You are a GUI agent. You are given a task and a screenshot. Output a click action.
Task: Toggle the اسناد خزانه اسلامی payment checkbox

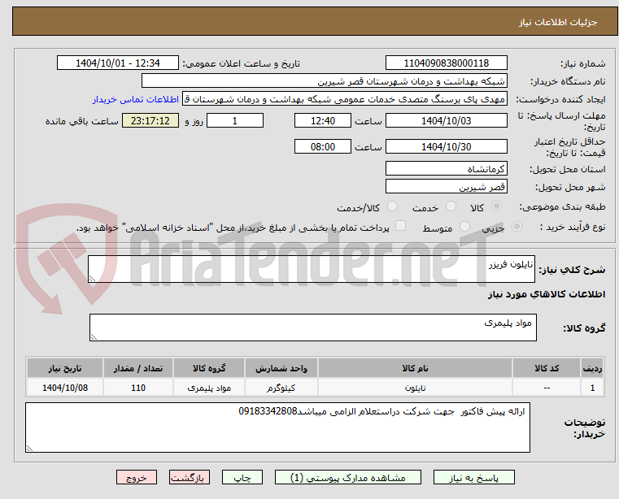click(400, 226)
